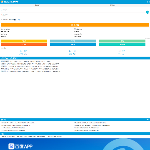
Task: Click the small blue link beside the bold number
Action: pyautogui.click(x=19, y=20)
